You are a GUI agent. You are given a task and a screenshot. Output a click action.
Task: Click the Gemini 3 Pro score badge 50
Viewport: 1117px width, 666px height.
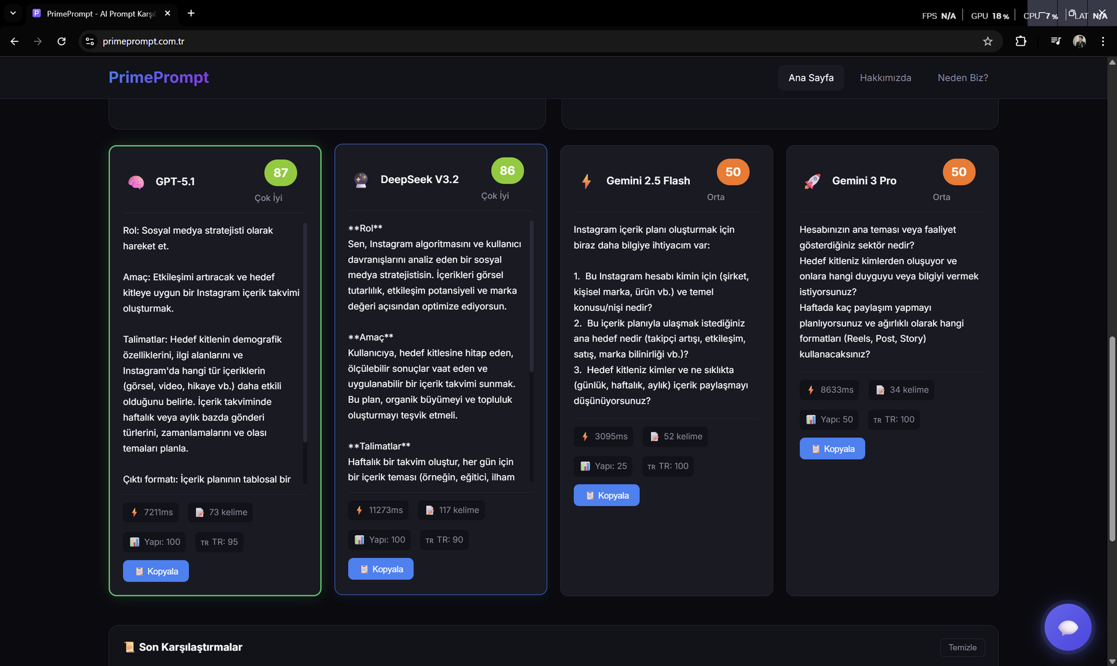point(959,171)
